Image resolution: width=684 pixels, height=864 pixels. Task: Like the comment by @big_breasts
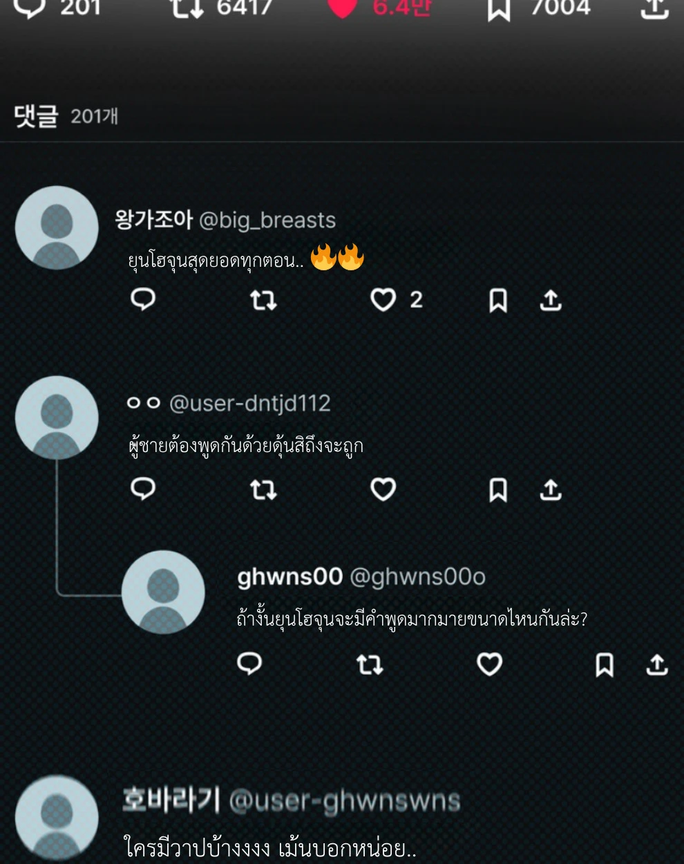click(383, 300)
